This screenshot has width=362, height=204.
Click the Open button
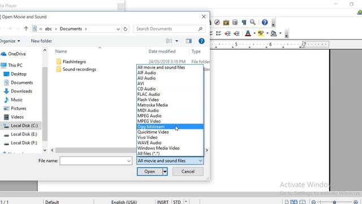click(149, 172)
